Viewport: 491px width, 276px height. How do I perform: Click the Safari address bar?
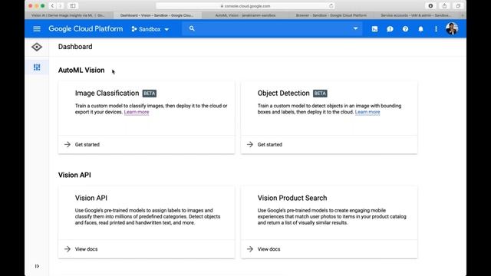click(x=245, y=6)
